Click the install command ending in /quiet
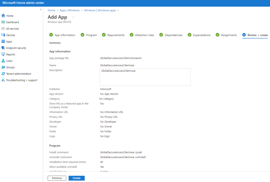 [x=121, y=152]
